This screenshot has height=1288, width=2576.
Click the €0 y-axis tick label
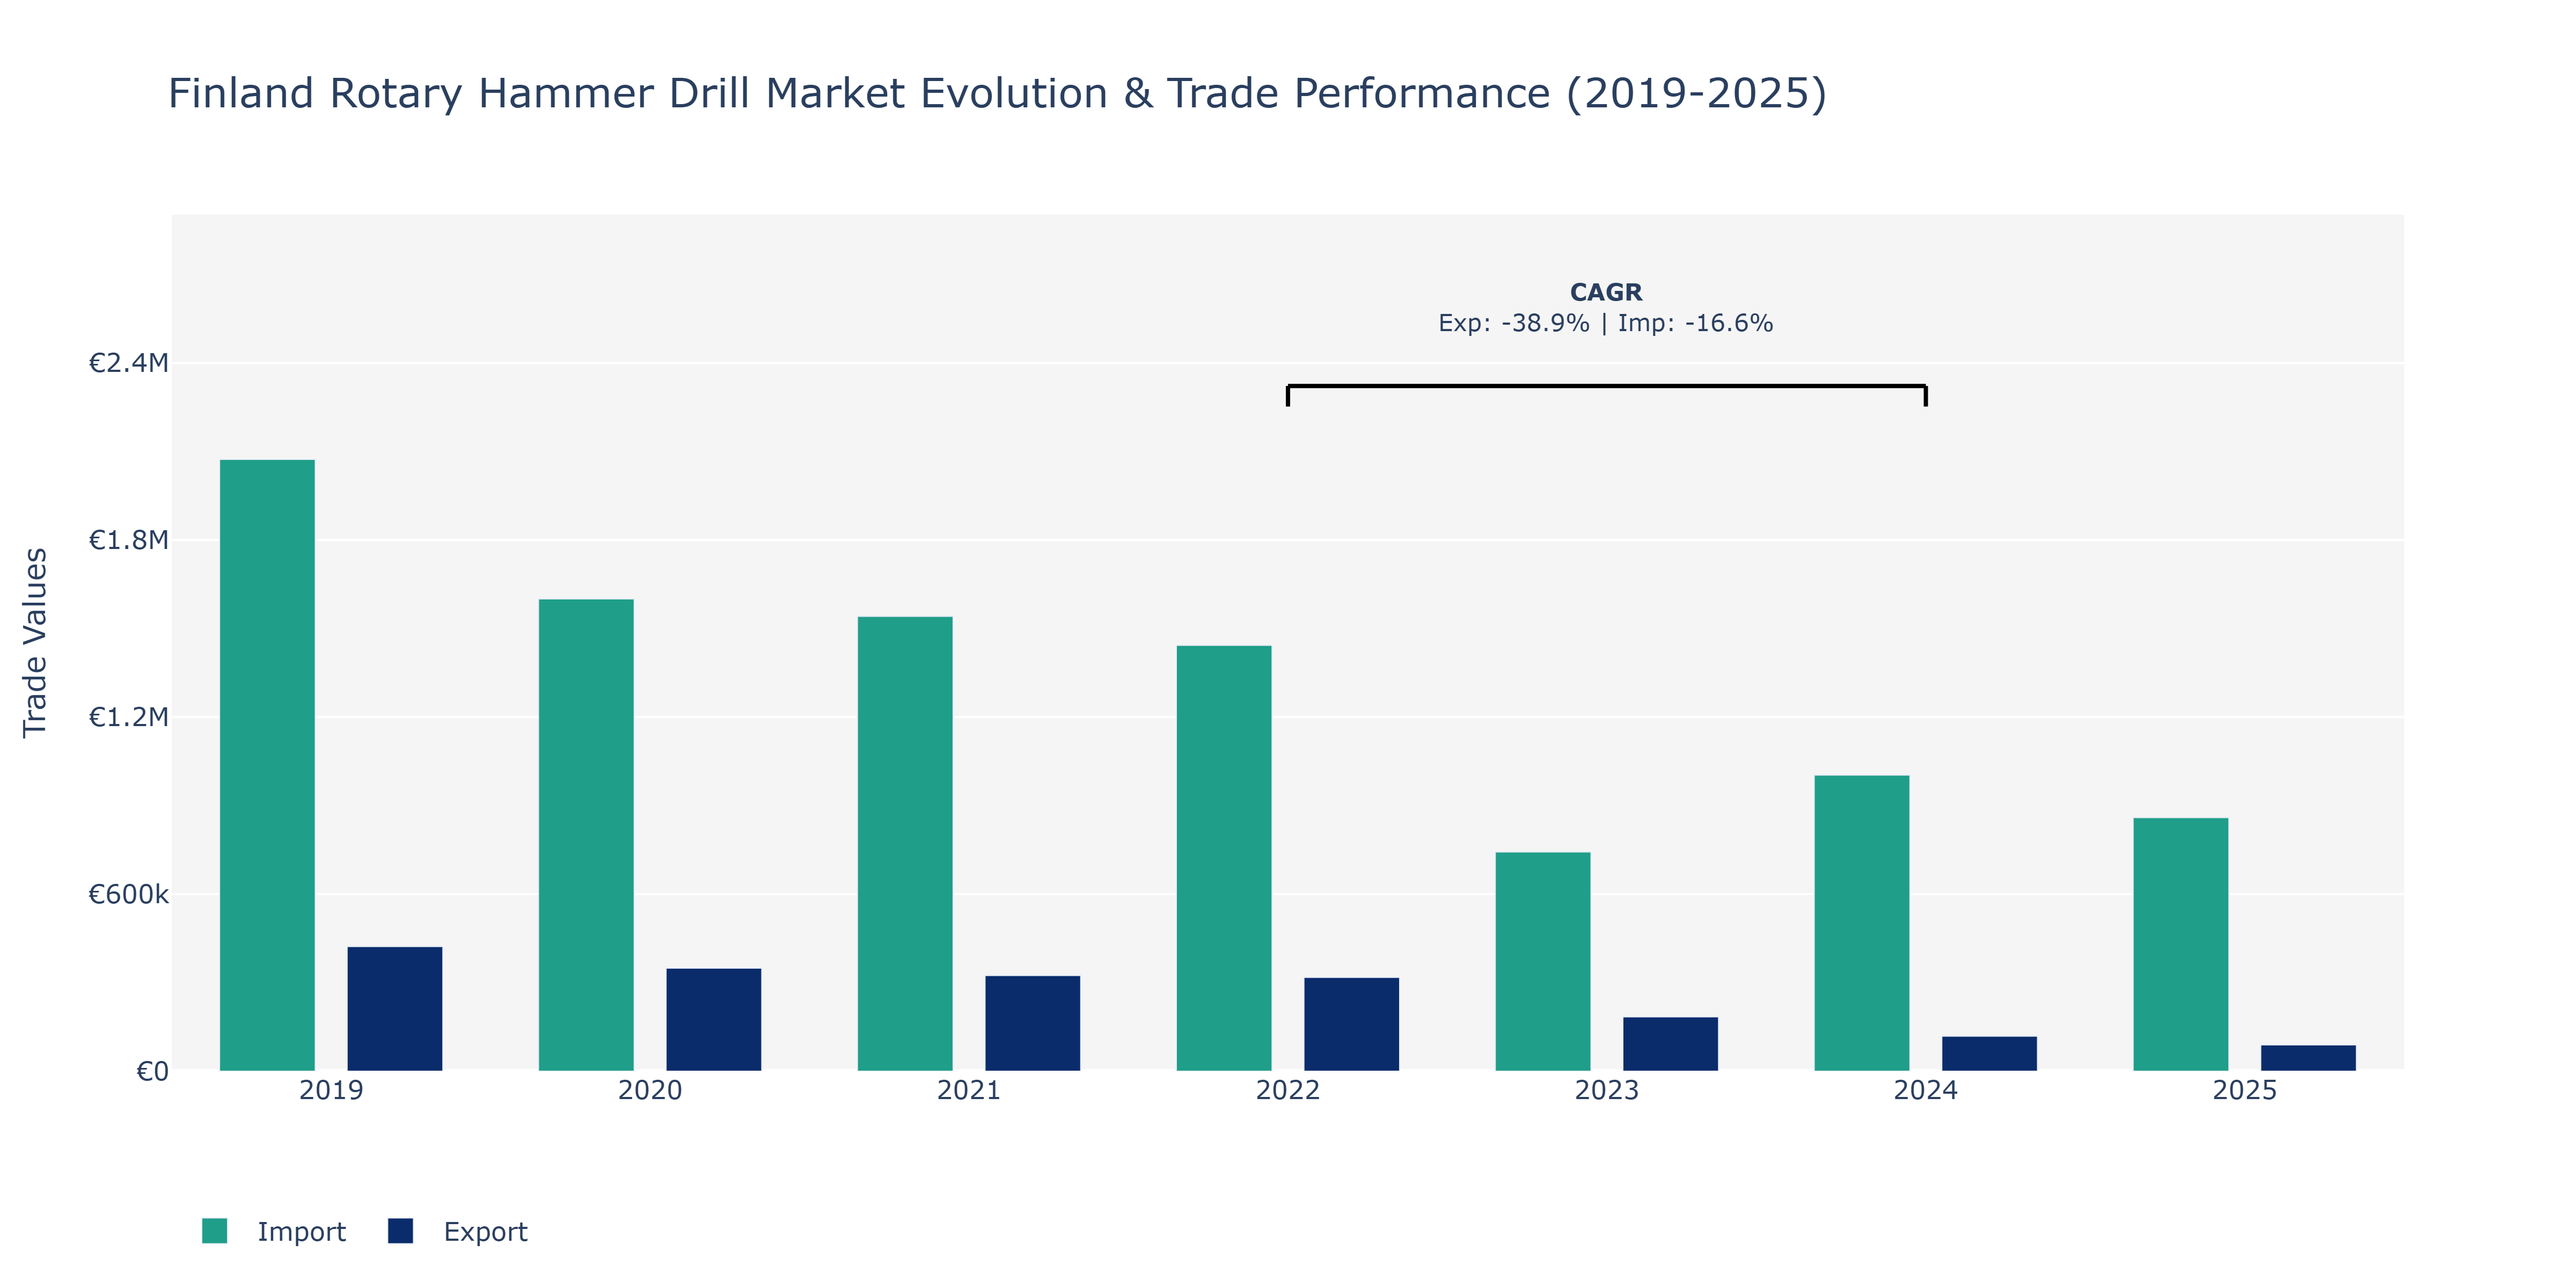pos(152,1071)
